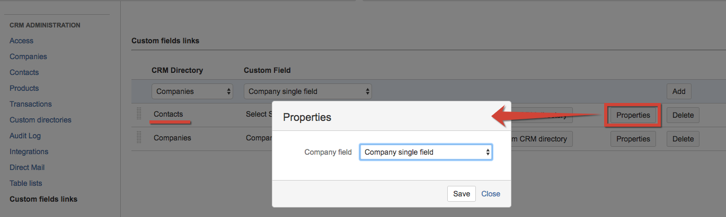View the Audit Log page
726x217 pixels.
[25, 136]
